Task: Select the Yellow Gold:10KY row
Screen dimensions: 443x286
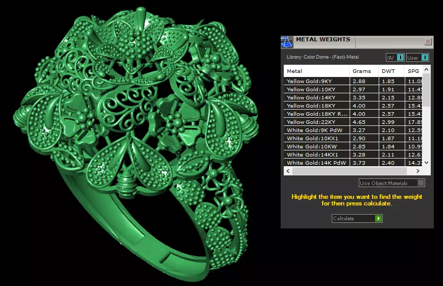Action: point(353,89)
